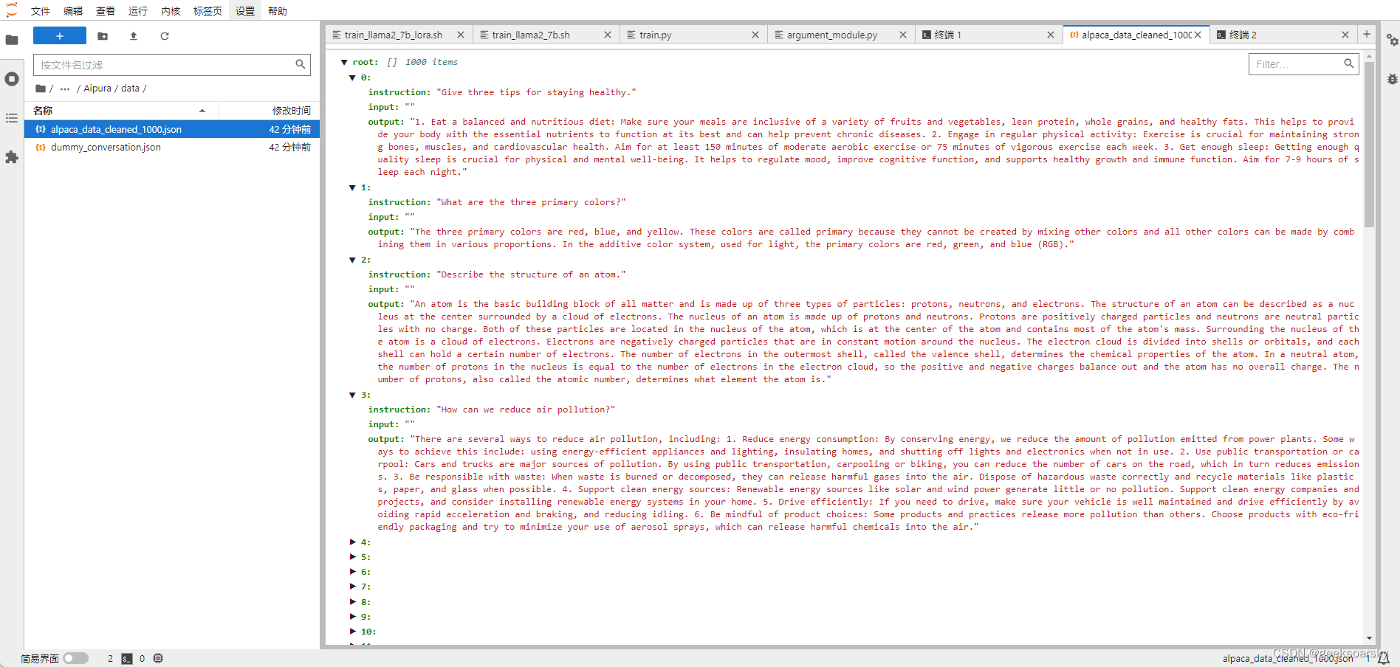Click the JSON filter search icon
The image size is (1400, 667).
[1349, 64]
